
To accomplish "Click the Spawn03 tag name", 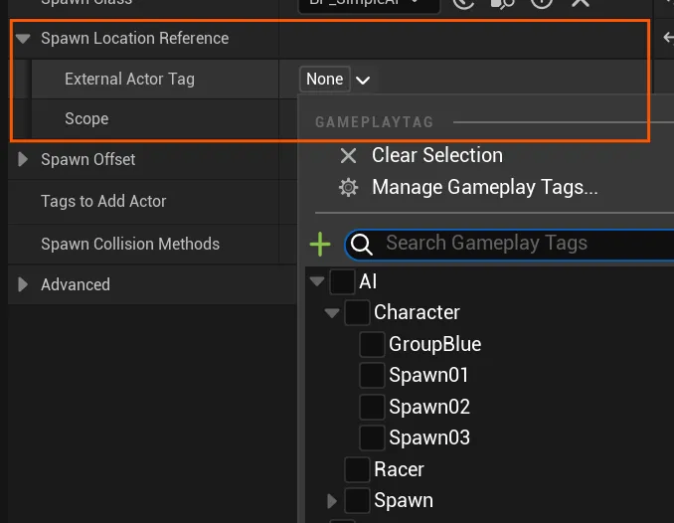I will coord(429,437).
